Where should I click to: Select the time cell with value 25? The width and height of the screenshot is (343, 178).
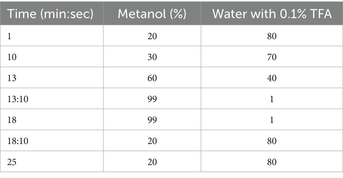tap(12, 161)
